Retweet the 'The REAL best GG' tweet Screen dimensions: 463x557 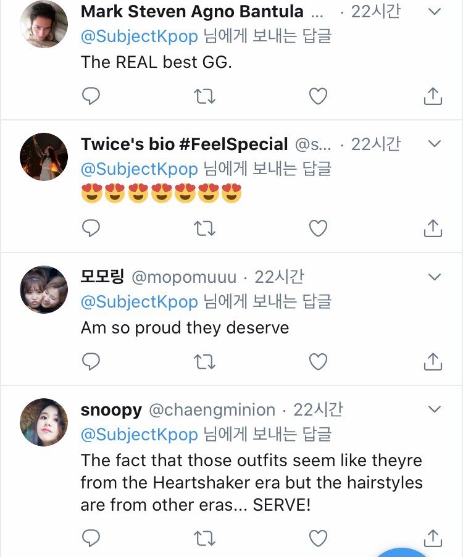(204, 96)
